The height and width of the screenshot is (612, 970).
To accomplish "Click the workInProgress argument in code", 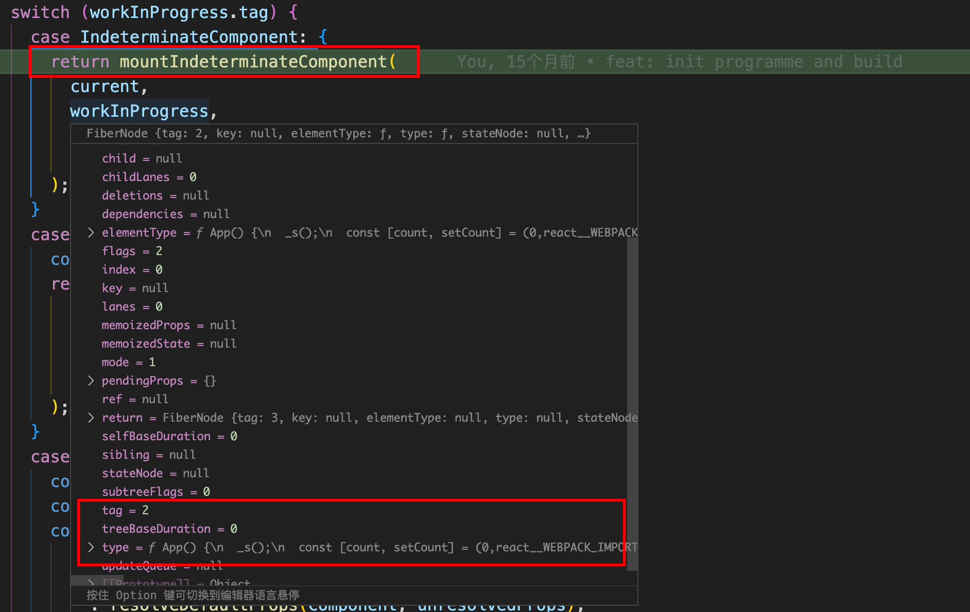I will click(139, 111).
